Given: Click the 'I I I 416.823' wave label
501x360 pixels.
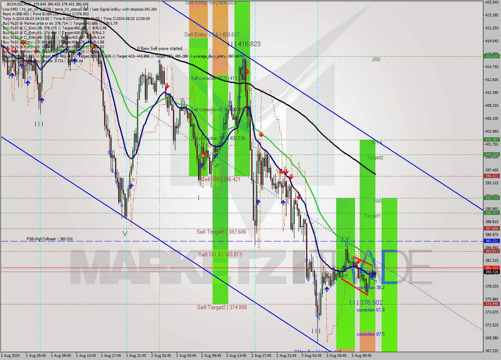Looking at the screenshot, I should [x=243, y=44].
